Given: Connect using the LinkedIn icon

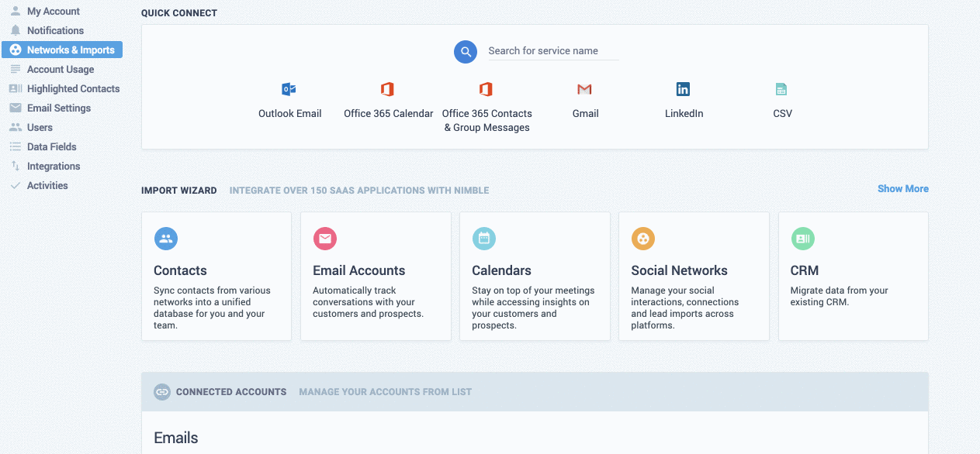Looking at the screenshot, I should point(683,89).
